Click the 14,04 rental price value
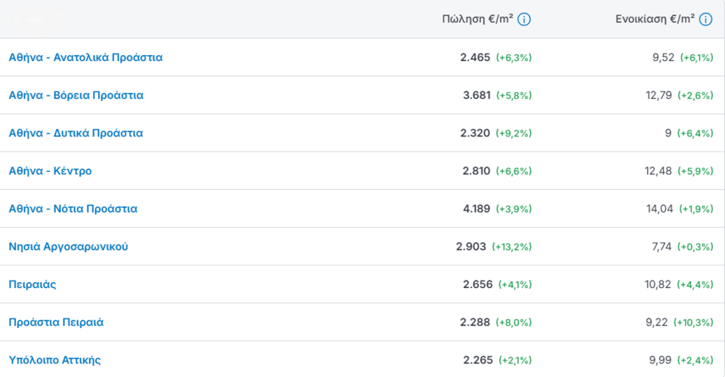Viewport: 725px width, 377px height. click(660, 209)
